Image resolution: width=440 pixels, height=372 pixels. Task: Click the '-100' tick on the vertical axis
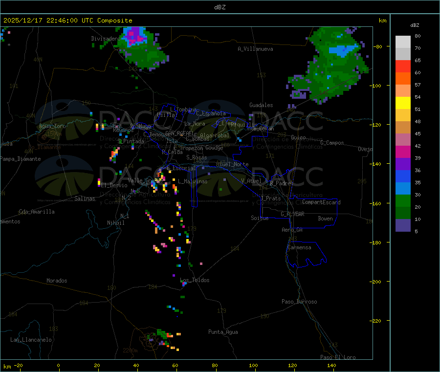coord(375,86)
